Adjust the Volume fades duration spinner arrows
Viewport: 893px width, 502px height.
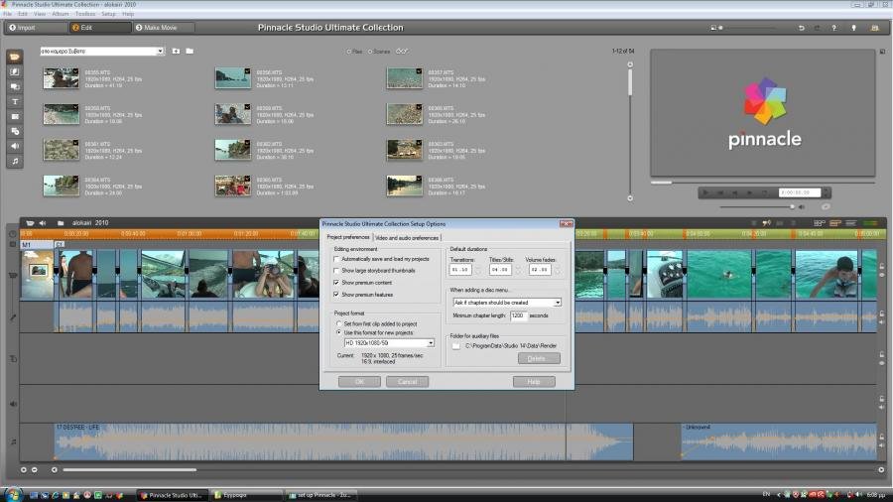558,270
